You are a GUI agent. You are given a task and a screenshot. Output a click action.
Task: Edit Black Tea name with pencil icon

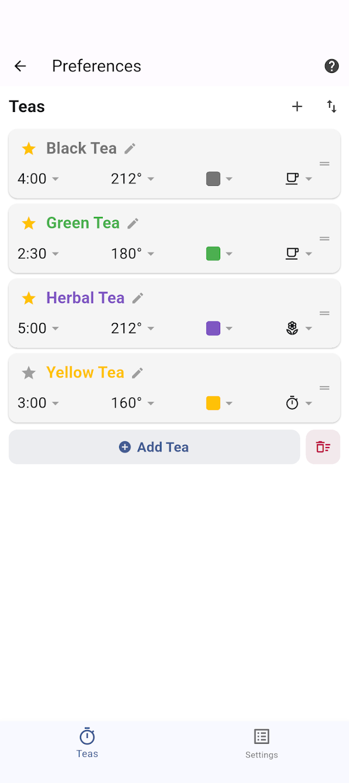(130, 148)
